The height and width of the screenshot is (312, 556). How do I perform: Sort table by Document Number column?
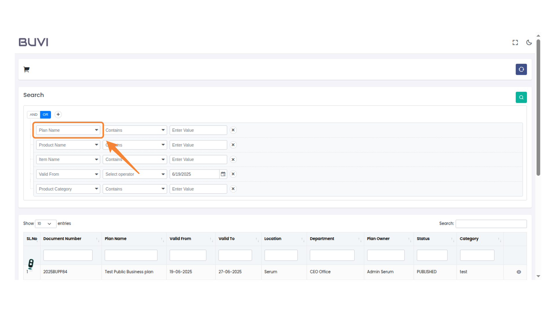[x=62, y=239]
